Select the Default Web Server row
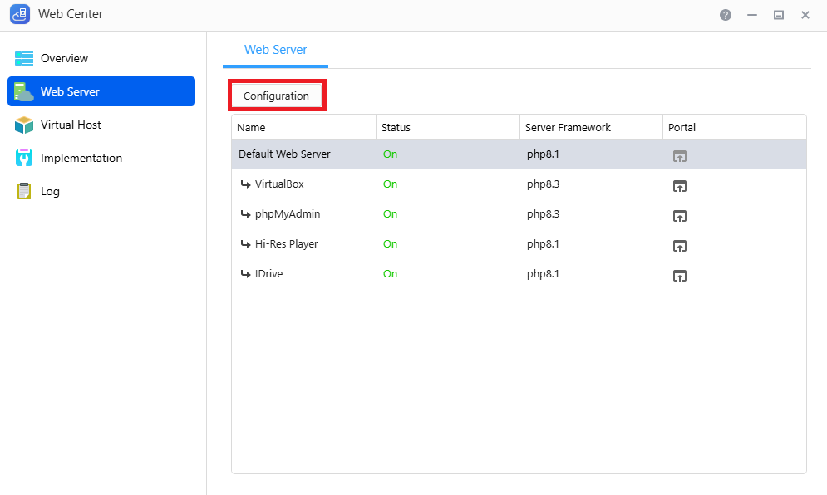The width and height of the screenshot is (827, 495). point(519,154)
